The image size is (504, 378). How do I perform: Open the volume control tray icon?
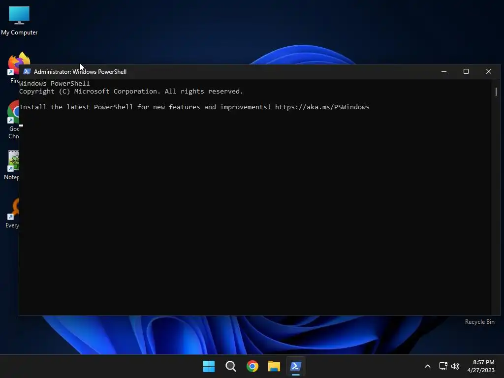coord(455,366)
